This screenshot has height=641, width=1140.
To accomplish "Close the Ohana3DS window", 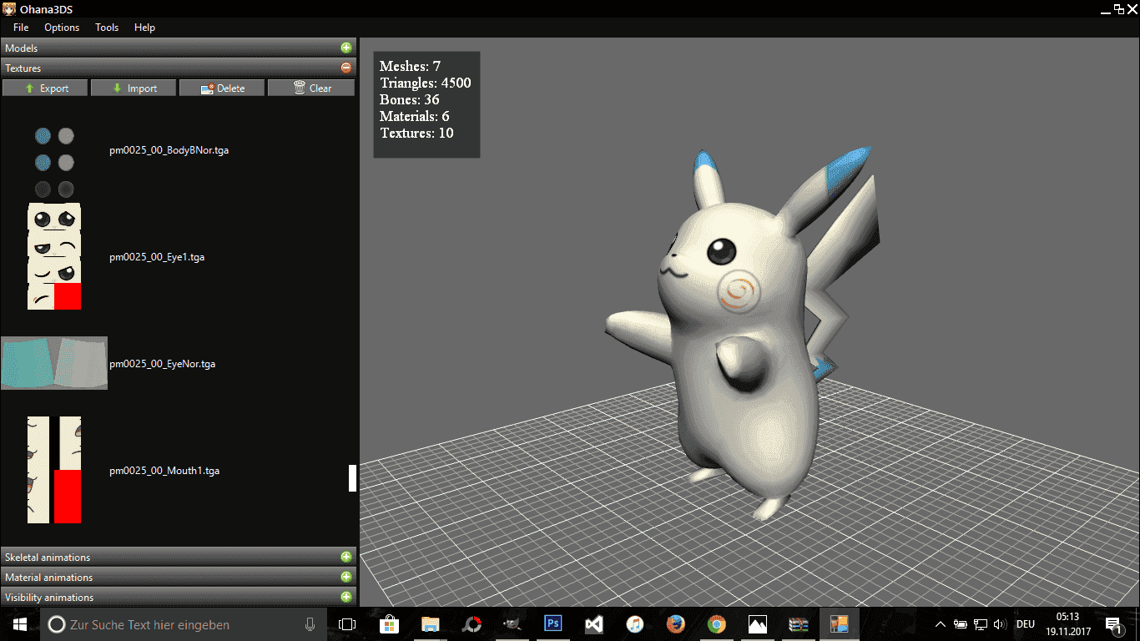I will tap(1132, 8).
